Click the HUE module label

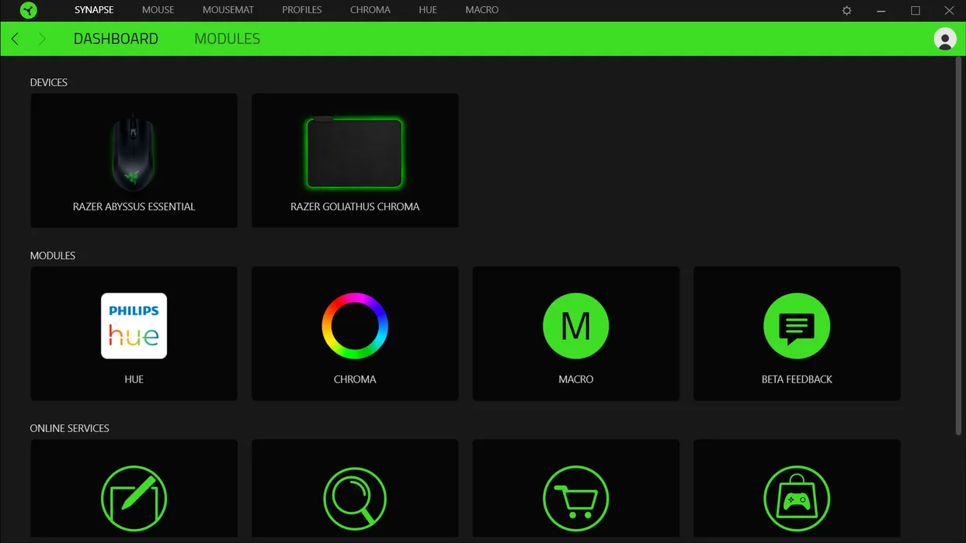tap(134, 379)
